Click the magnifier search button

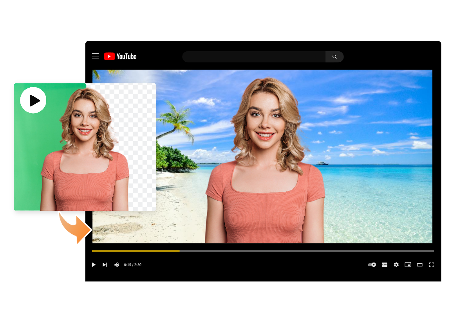(x=334, y=57)
